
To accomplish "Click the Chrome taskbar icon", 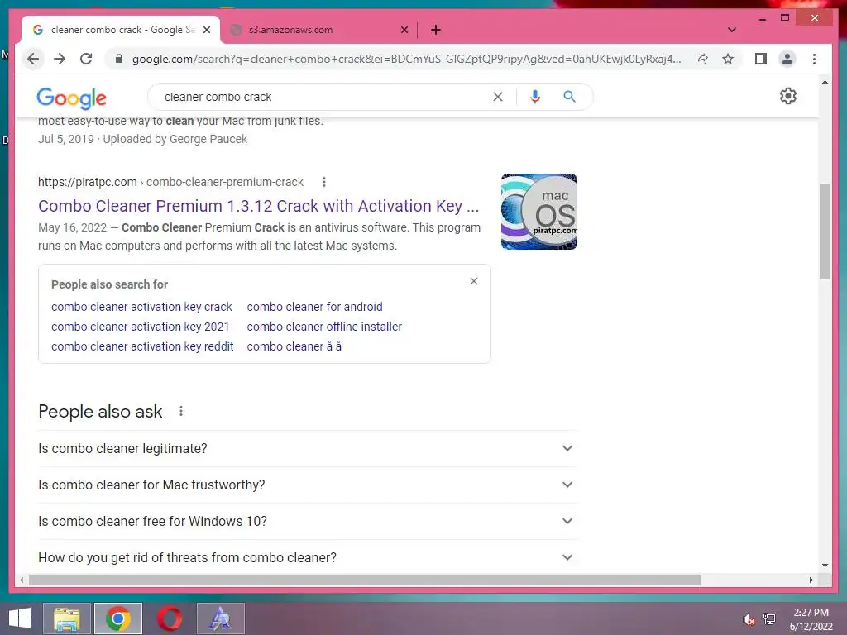I will click(118, 618).
